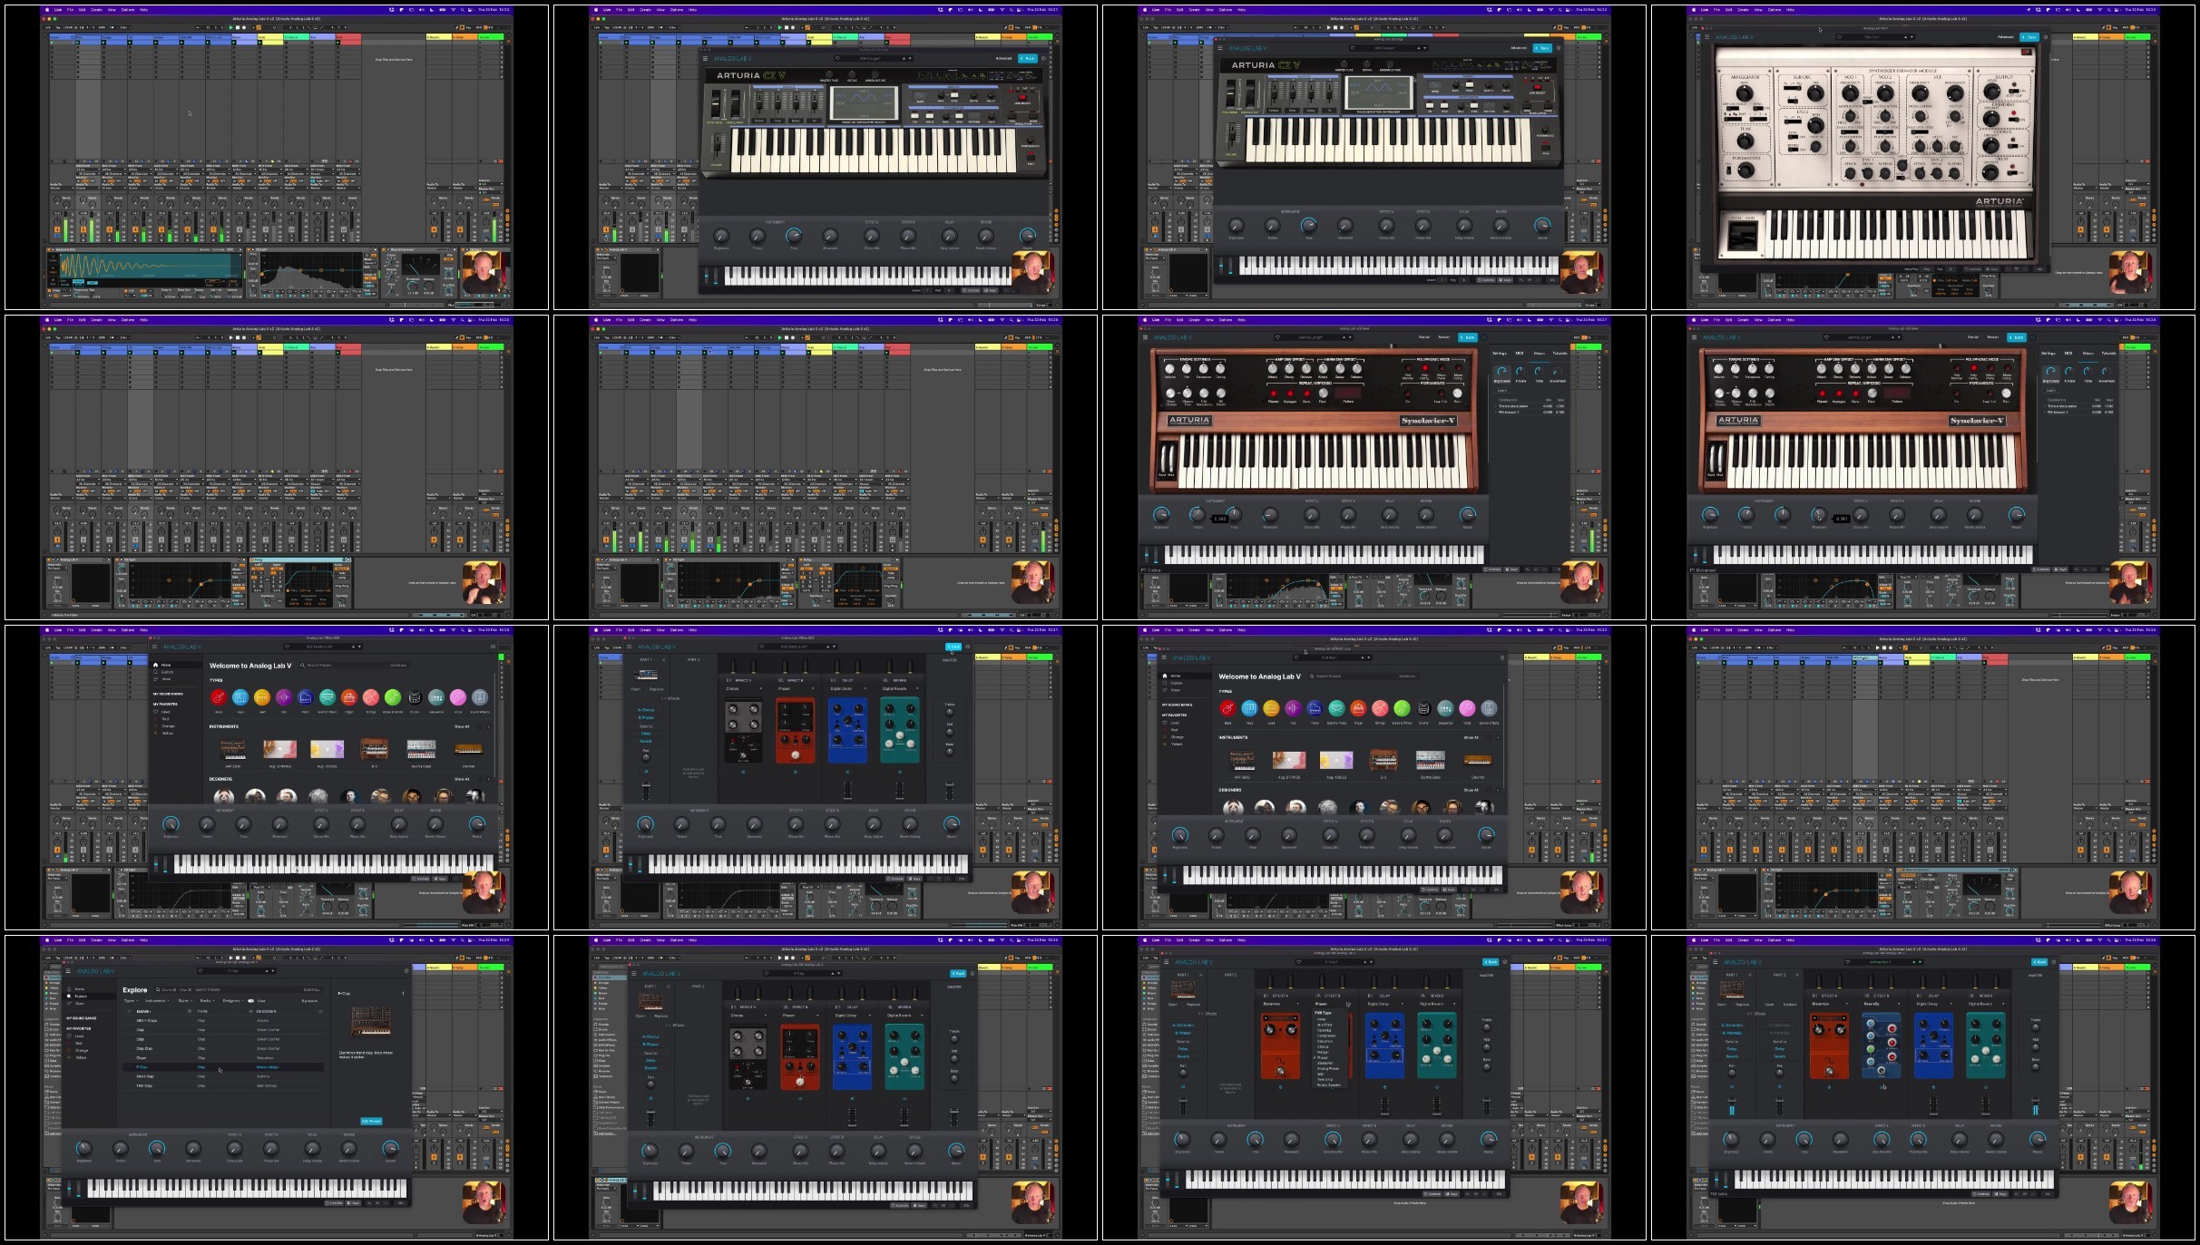Viewport: 2200px width, 1245px height.
Task: Load next preset with arrow beside P-Clap name in Explore
Action: (273, 971)
